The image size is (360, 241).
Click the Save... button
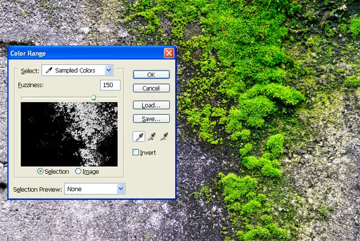pyautogui.click(x=151, y=119)
